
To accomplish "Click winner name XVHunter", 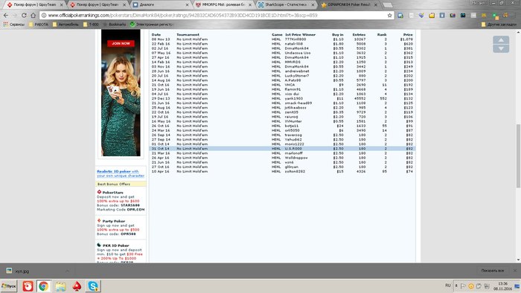I will click(293, 121).
